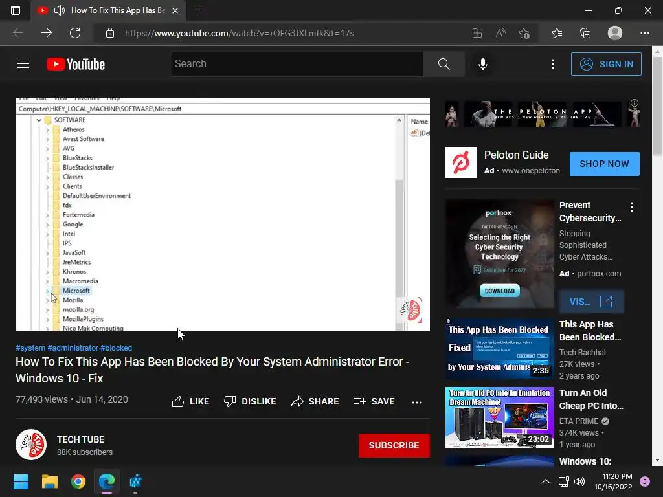Open TECH TUBE channel name link
The width and height of the screenshot is (663, 497).
(x=81, y=439)
